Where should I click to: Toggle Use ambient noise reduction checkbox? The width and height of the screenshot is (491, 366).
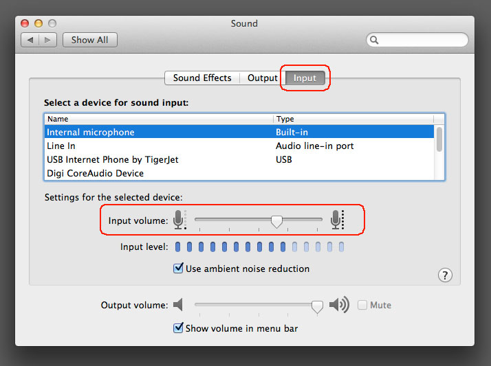tap(178, 268)
